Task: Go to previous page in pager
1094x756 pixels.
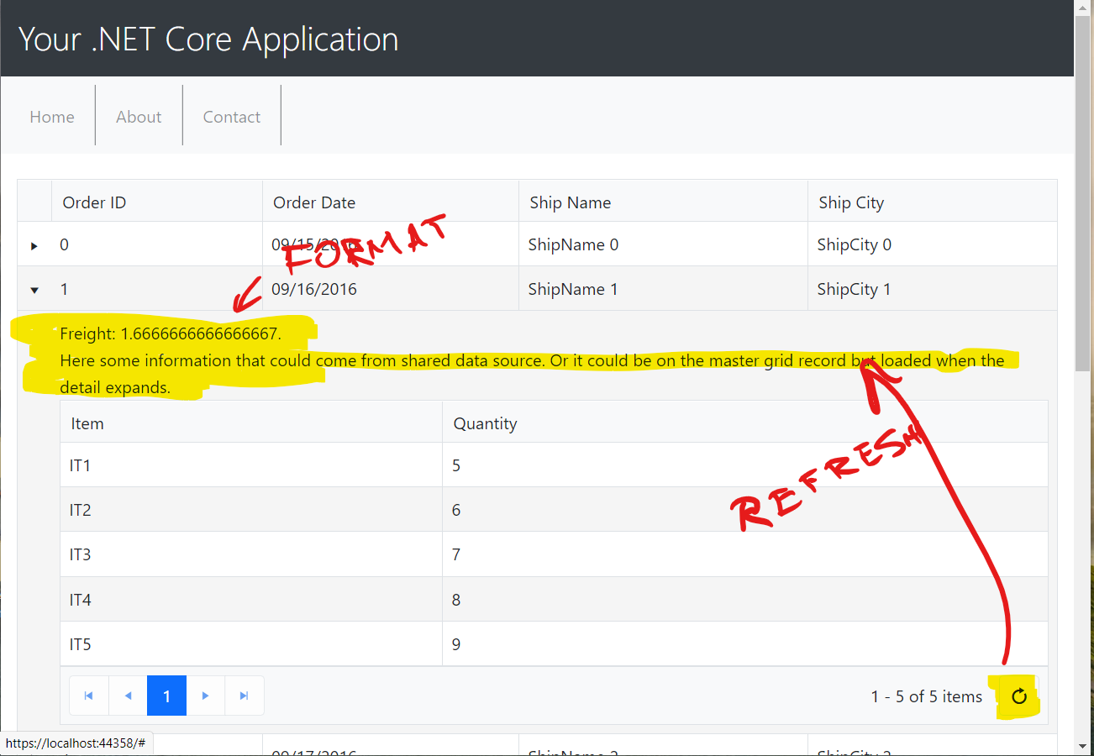Action: 128,696
